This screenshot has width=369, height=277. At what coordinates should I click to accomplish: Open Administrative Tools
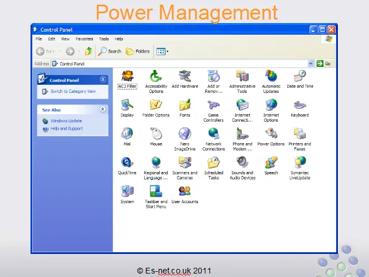pyautogui.click(x=242, y=81)
